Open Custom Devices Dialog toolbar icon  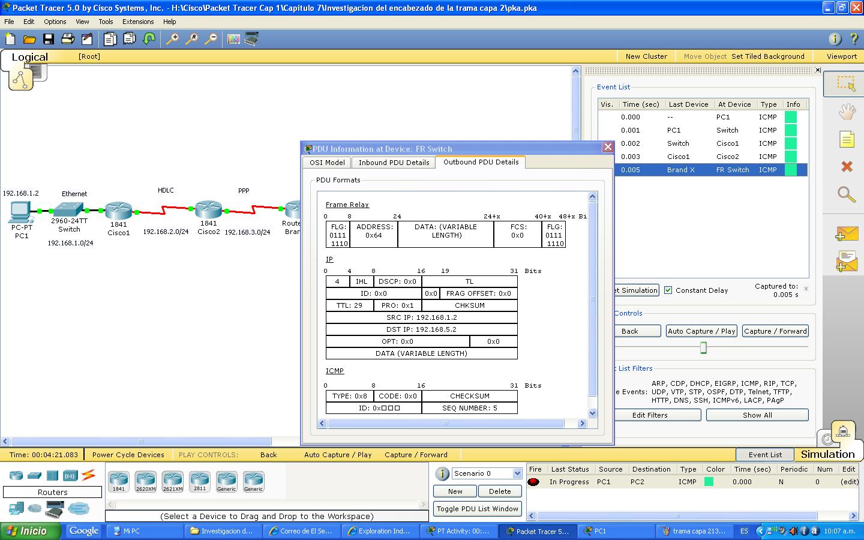251,39
